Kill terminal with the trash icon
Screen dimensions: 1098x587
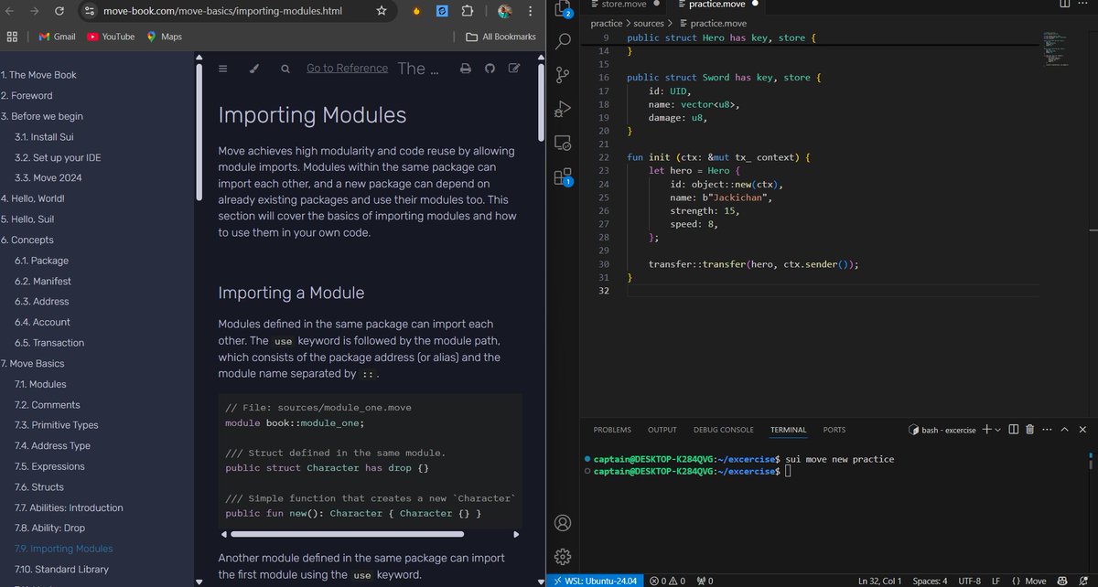tap(1030, 430)
